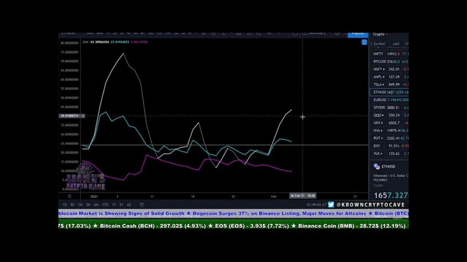Sort the watchlist by the Symbol column
This screenshot has height=262, width=467.
(379, 44)
